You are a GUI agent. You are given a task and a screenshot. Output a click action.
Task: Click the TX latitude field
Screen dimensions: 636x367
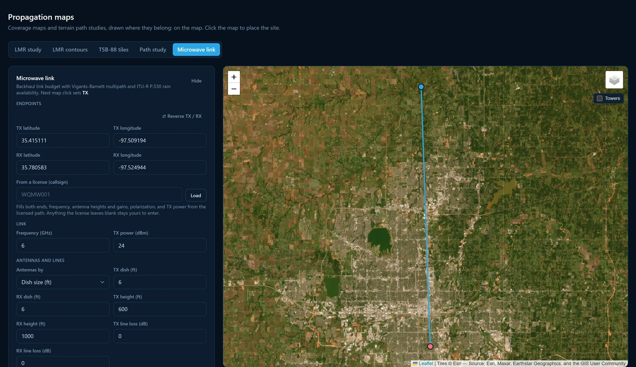(x=63, y=141)
